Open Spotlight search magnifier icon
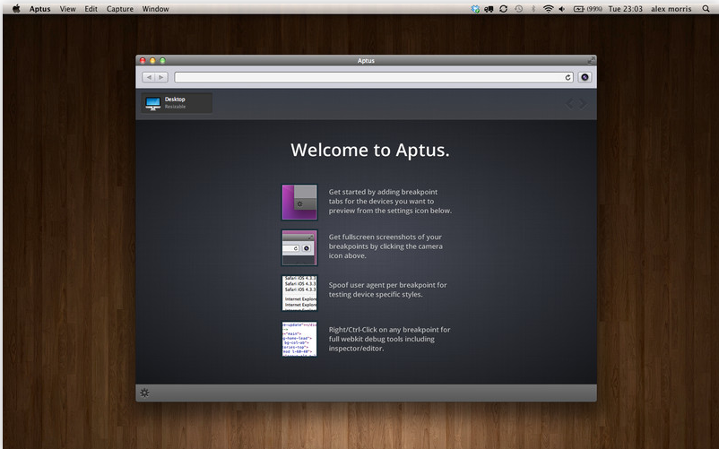This screenshot has height=449, width=719. [x=706, y=9]
